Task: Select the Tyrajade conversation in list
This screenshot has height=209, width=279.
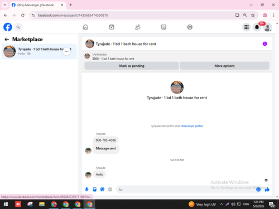Action: 39,51
